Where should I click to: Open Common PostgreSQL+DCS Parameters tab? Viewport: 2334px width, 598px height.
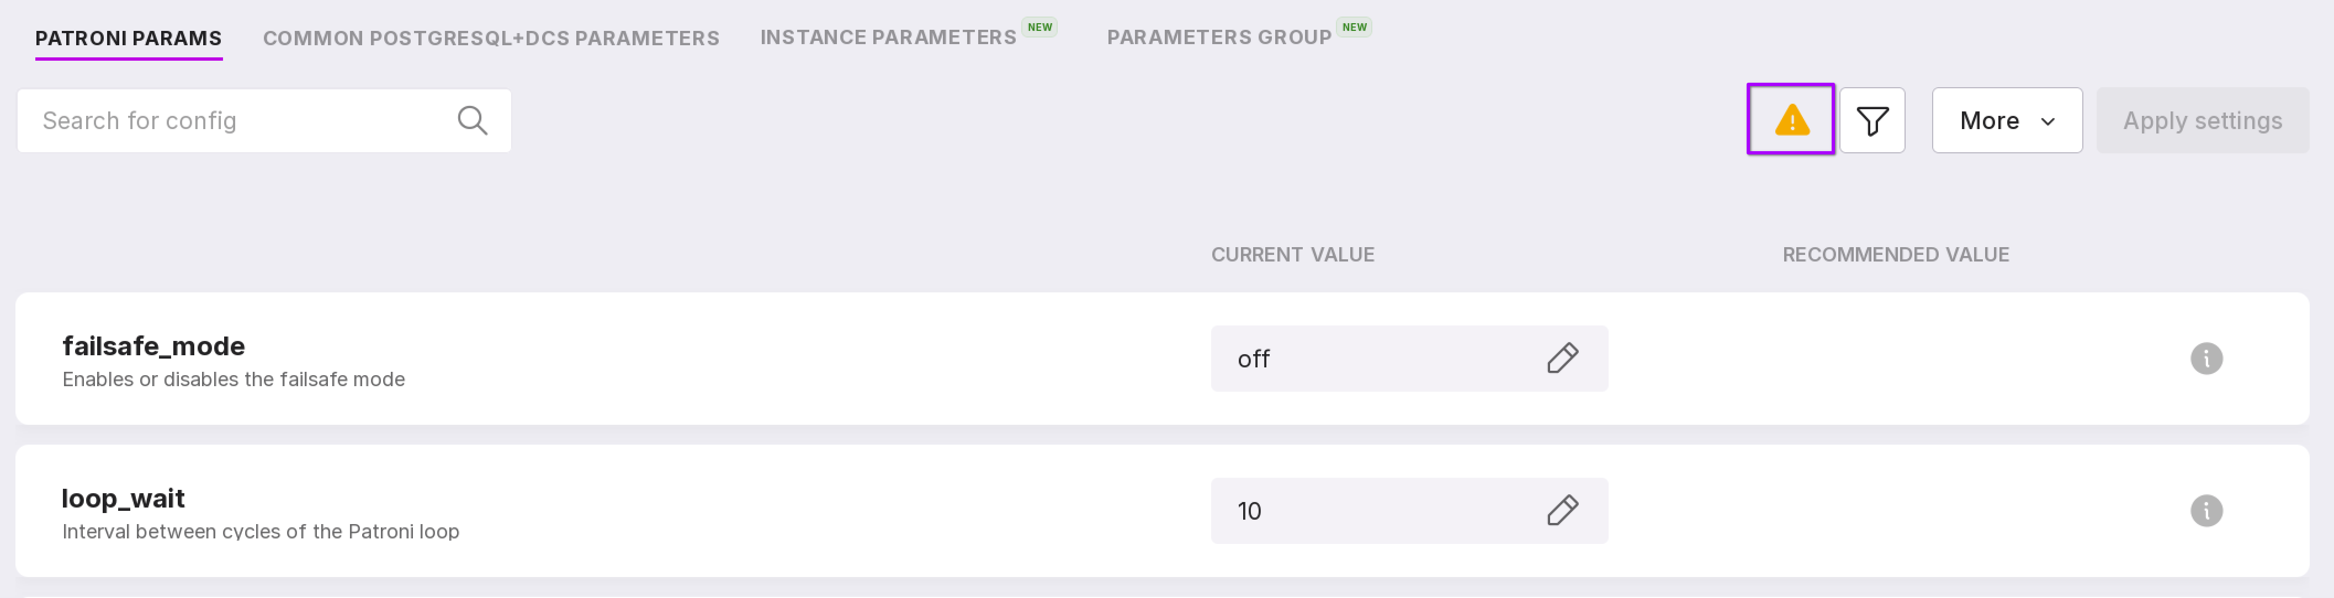point(491,38)
